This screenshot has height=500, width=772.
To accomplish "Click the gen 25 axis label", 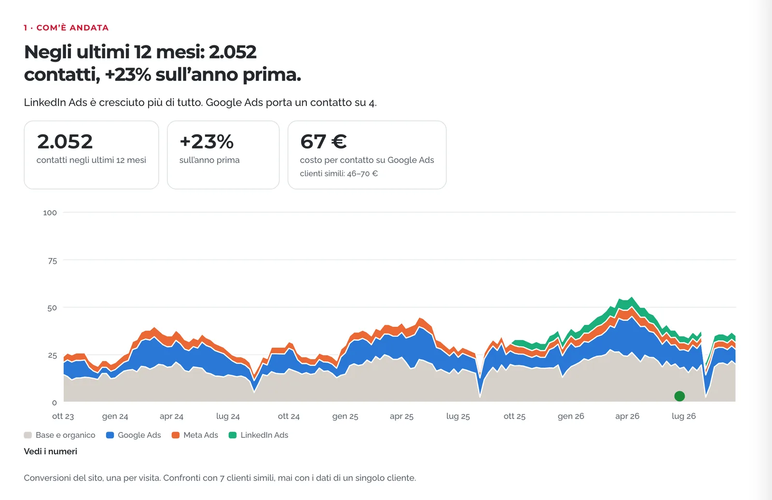I will (345, 416).
